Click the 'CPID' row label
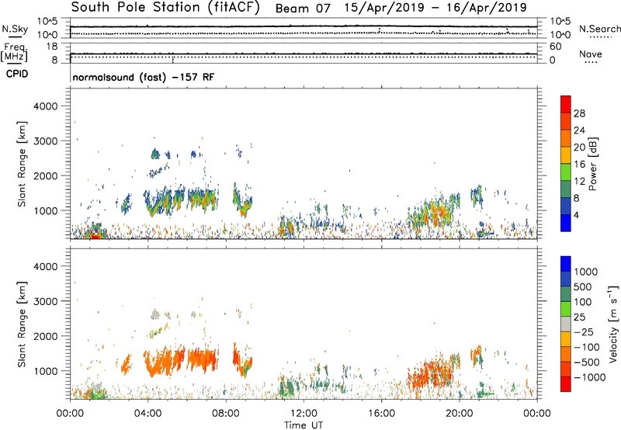This screenshot has width=621, height=430. (17, 74)
